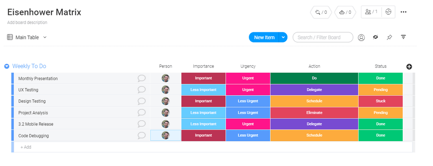Filter the board by person icon
433x166 pixels.
361,37
